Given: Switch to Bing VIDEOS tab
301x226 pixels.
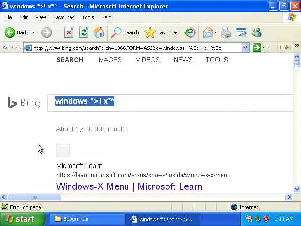Looking at the screenshot, I should (x=148, y=60).
